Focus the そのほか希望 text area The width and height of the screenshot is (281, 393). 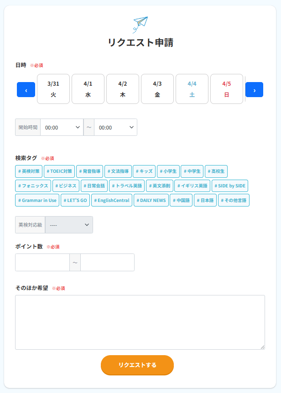[x=140, y=322]
